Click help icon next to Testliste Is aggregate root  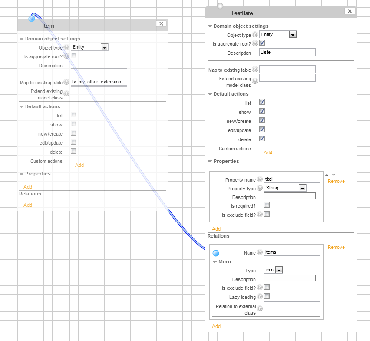point(255,43)
